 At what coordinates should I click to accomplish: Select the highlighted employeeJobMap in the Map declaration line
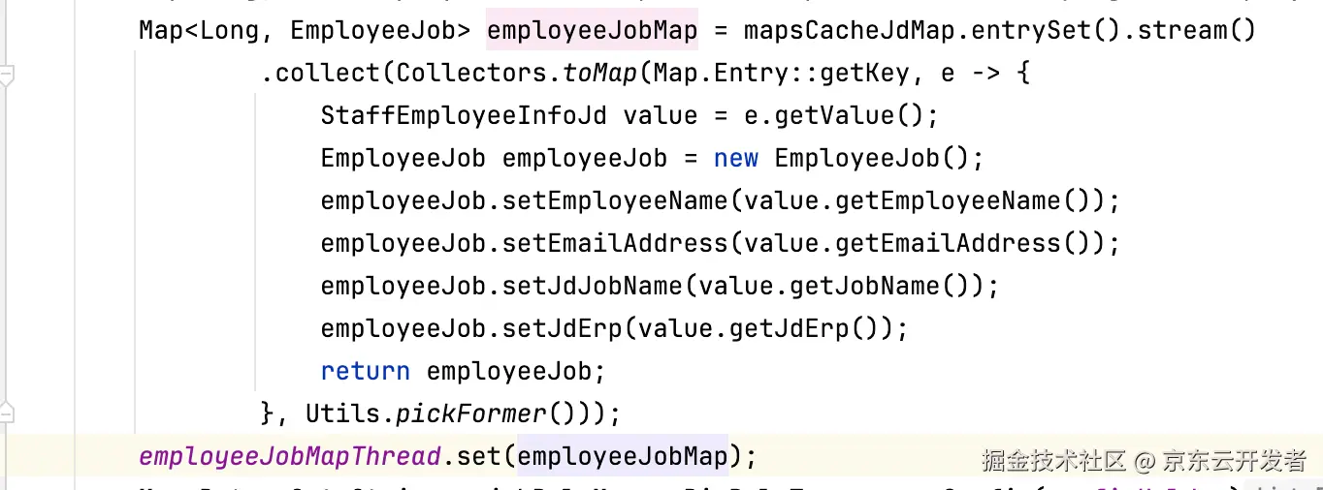click(593, 31)
